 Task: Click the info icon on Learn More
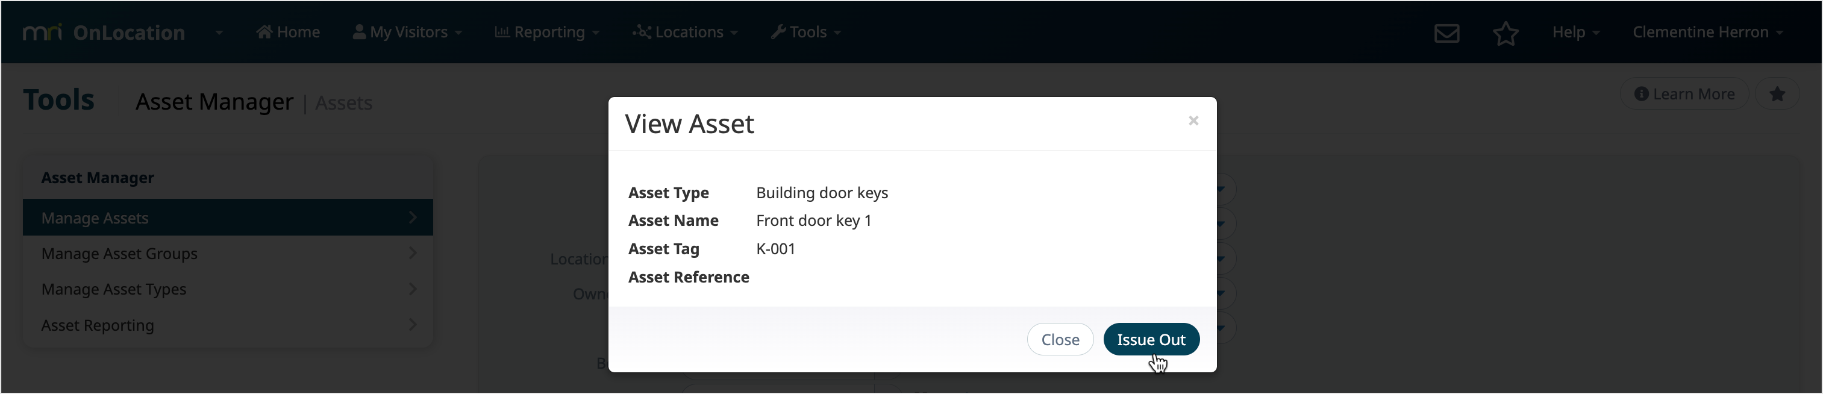[1641, 94]
